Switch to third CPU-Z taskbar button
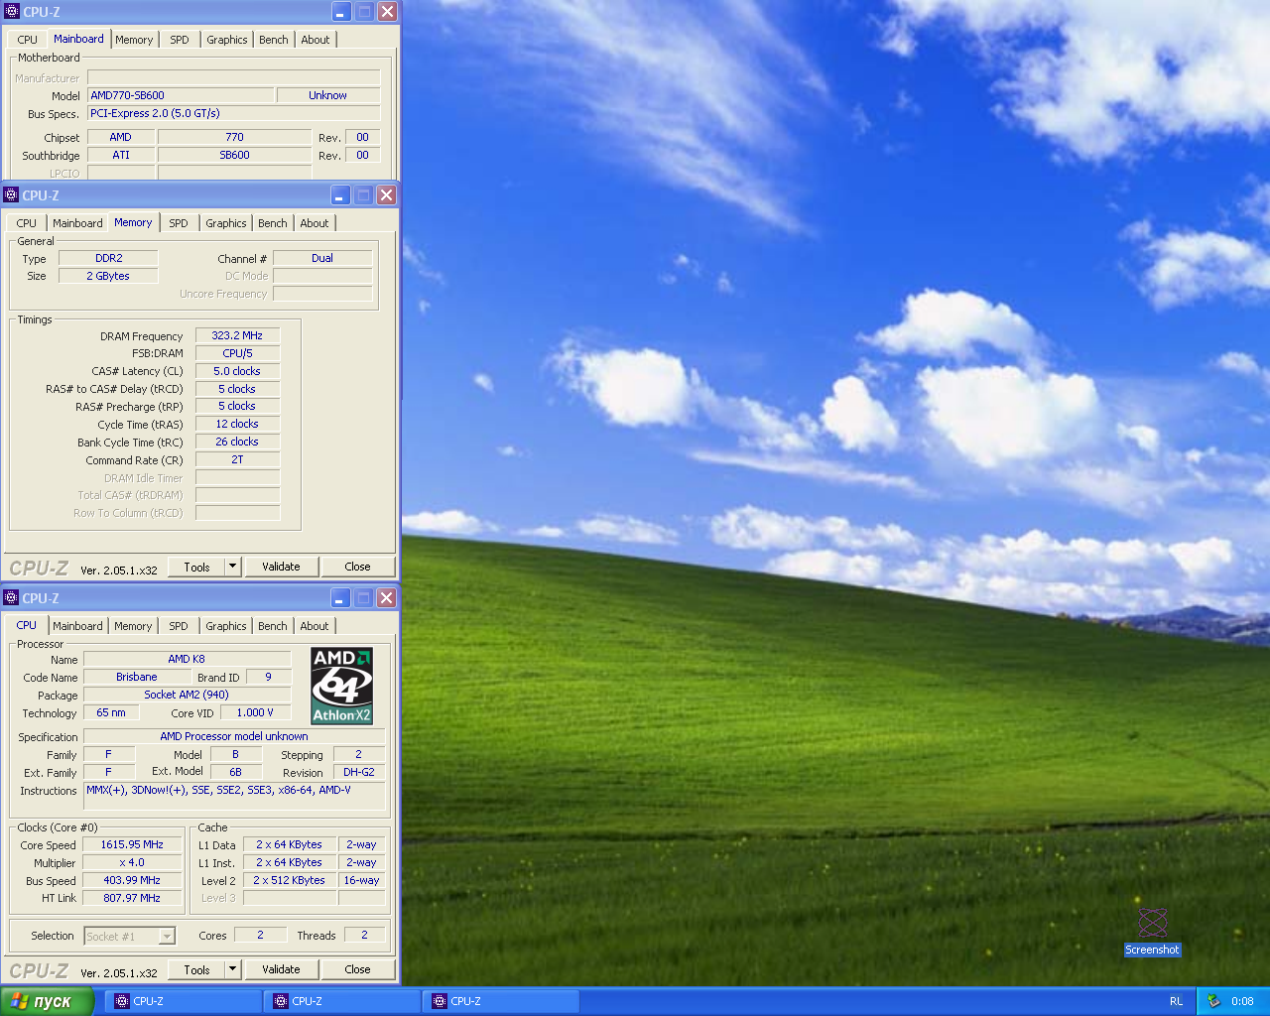 502,1001
